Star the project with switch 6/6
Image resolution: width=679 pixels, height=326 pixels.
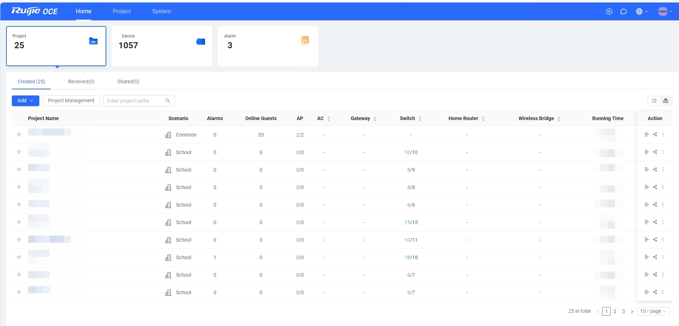coord(19,204)
